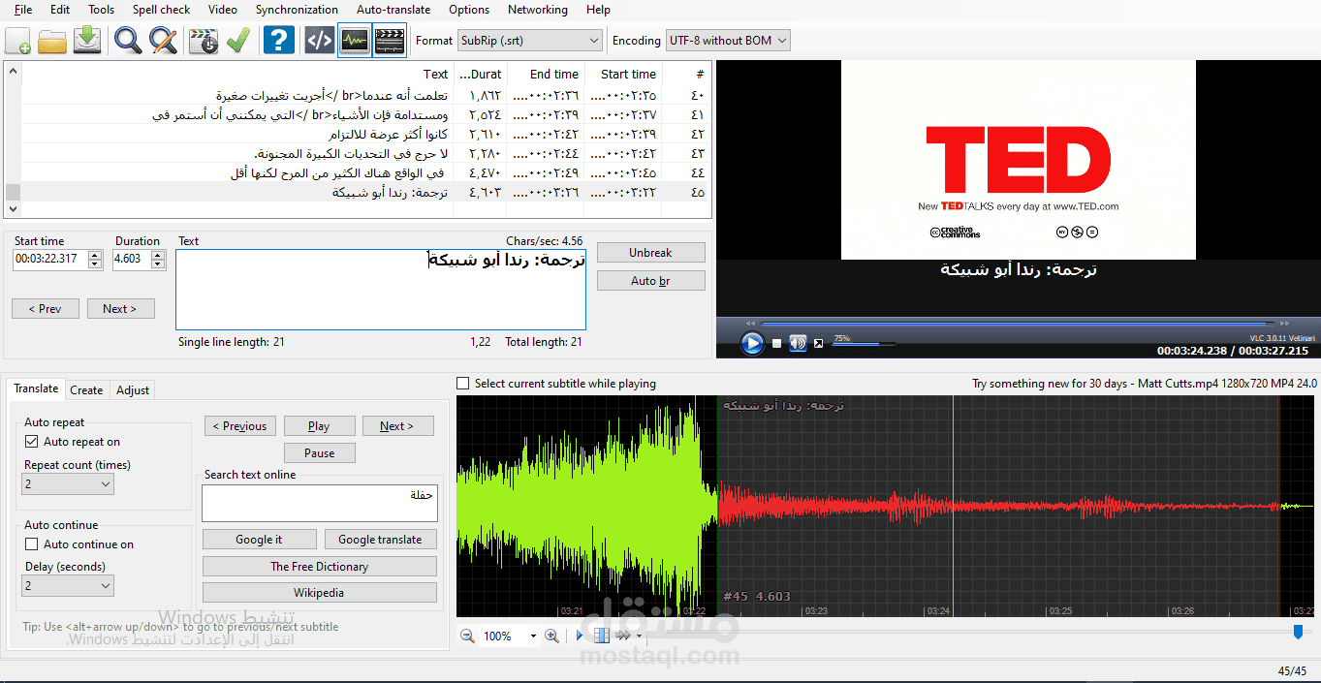Click the Play button in Translate tab
1321x683 pixels.
coord(319,426)
